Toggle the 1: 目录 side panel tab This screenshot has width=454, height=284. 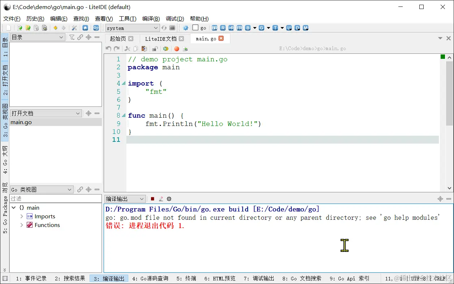tap(5, 47)
